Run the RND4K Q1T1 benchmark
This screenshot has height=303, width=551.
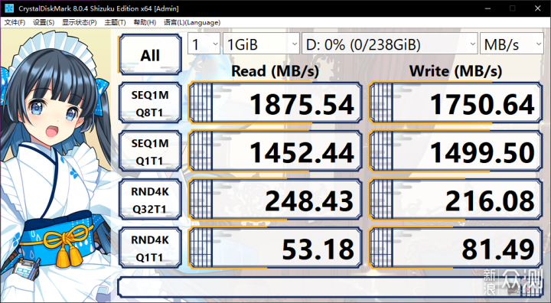pyautogui.click(x=151, y=248)
